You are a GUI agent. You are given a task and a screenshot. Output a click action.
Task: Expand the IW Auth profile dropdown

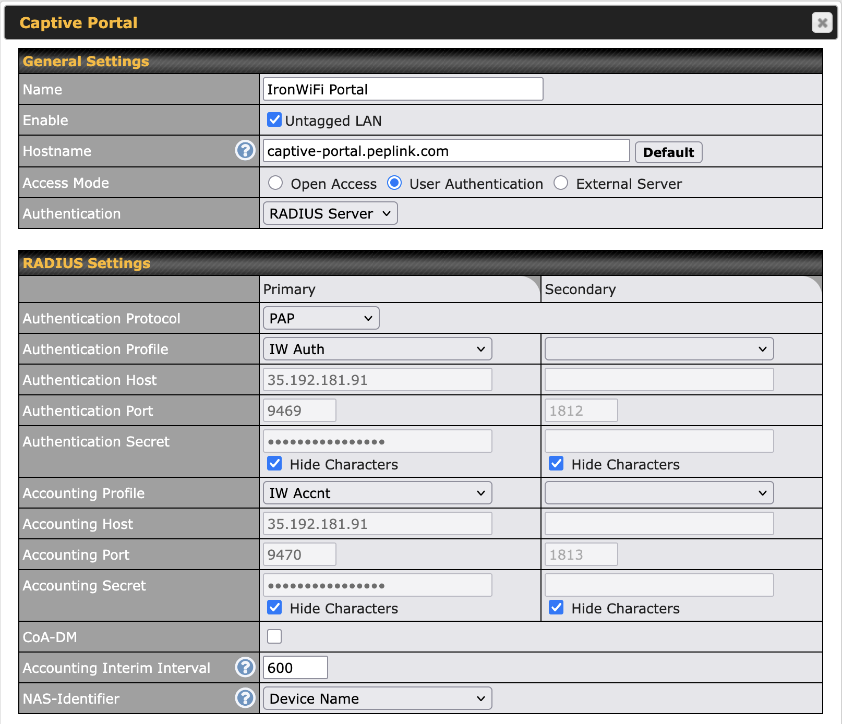point(377,349)
